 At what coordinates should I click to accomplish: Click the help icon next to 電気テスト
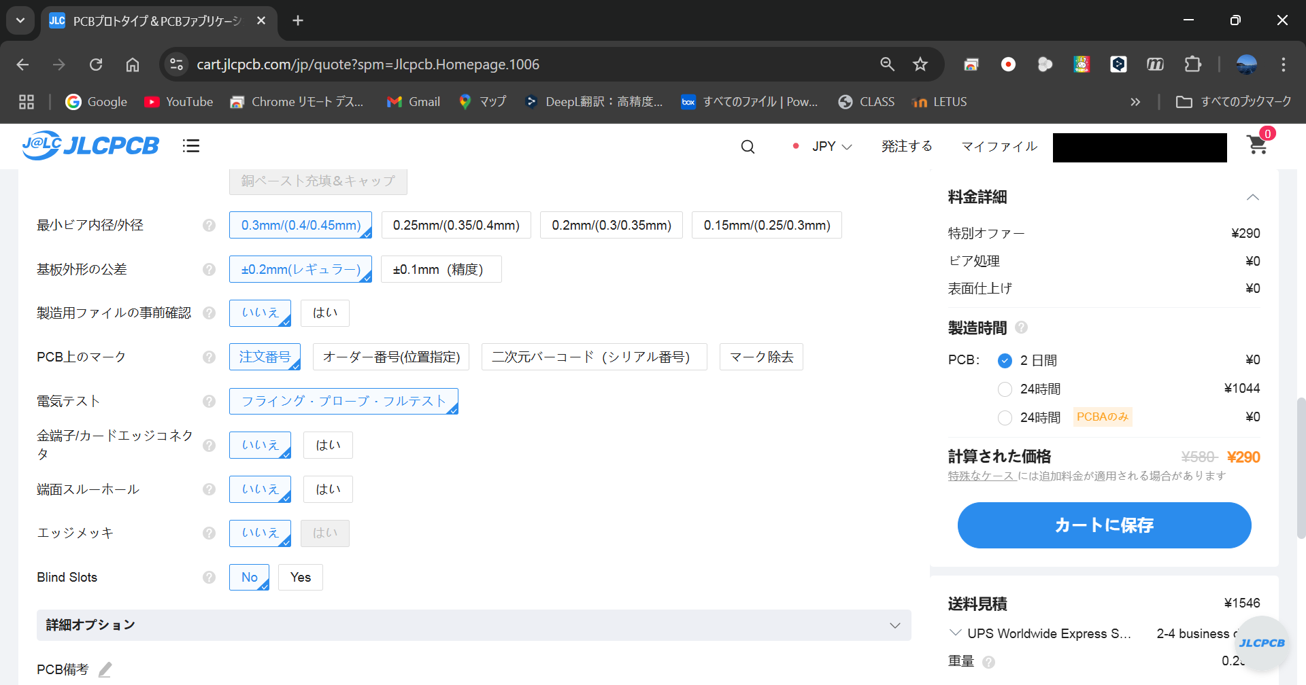209,402
